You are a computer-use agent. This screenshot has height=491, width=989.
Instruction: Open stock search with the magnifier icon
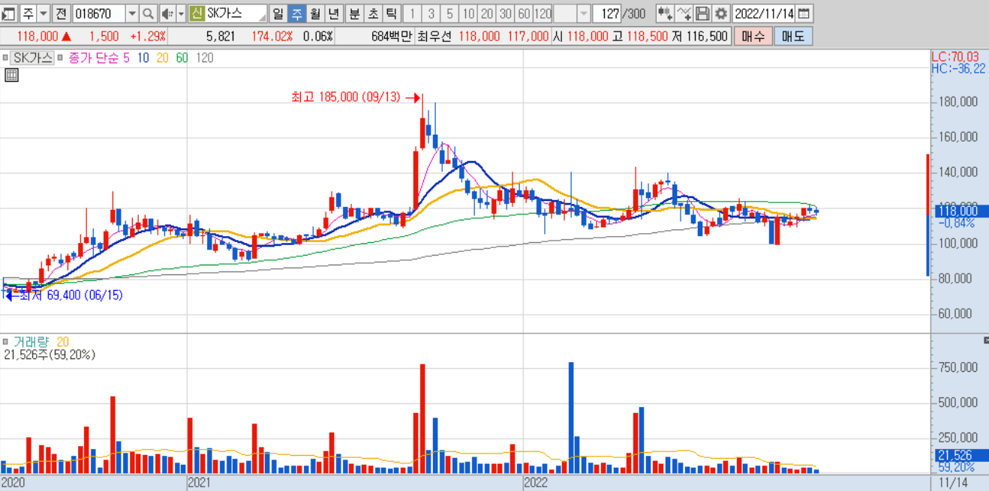click(x=149, y=13)
